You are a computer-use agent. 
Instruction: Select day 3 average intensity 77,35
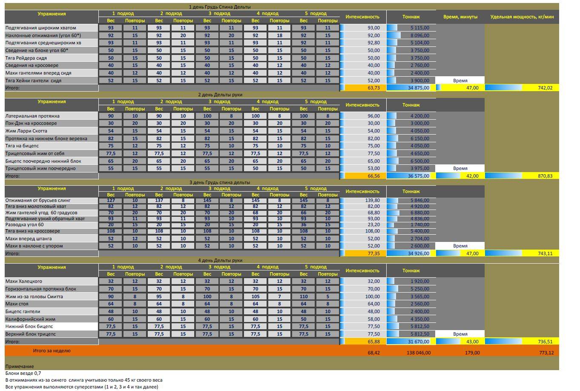(363, 253)
